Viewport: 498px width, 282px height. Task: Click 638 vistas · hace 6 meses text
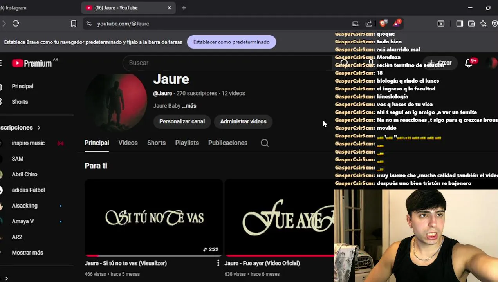(x=252, y=274)
